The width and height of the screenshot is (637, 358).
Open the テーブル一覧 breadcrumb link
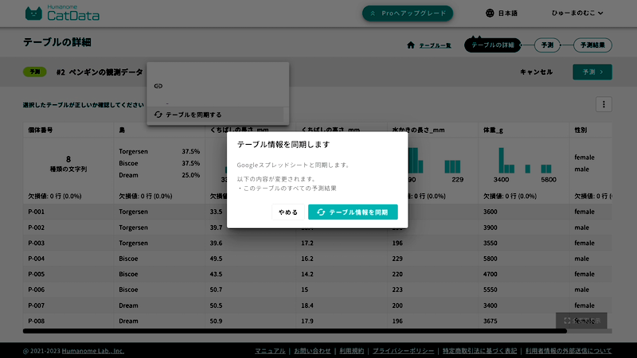[435, 45]
